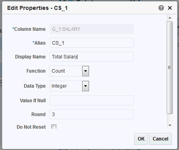179x150 pixels.
Task: Click the Round input field
Action: pyautogui.click(x=92, y=114)
